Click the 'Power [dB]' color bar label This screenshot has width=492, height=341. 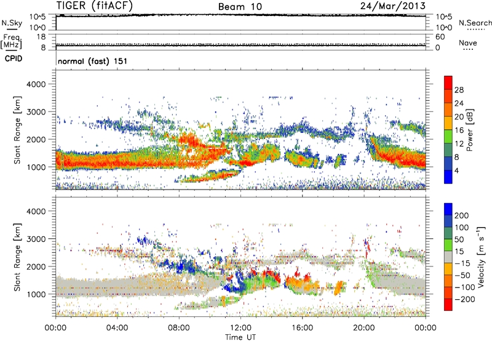coord(470,130)
